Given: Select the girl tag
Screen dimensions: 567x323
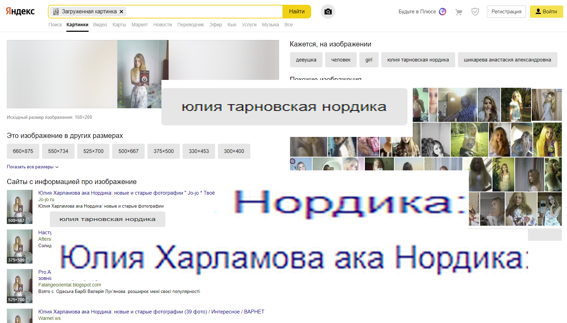Looking at the screenshot, I should pyautogui.click(x=369, y=60).
